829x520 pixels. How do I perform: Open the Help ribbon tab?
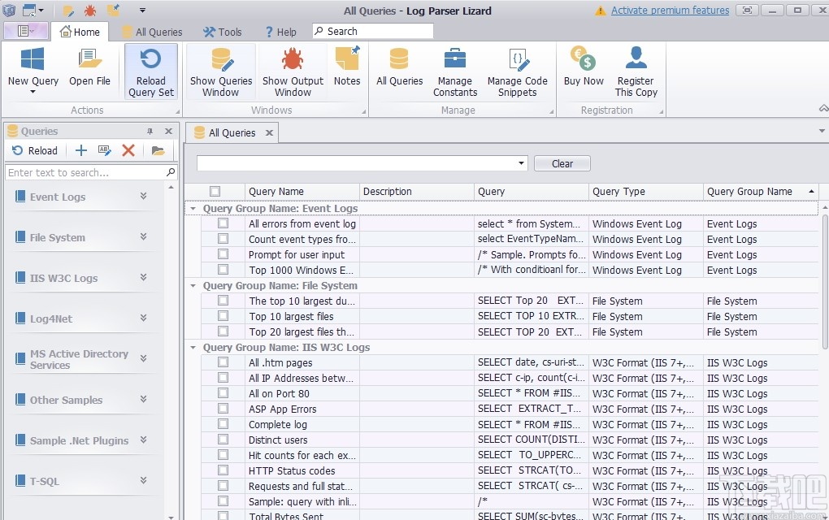pos(280,32)
